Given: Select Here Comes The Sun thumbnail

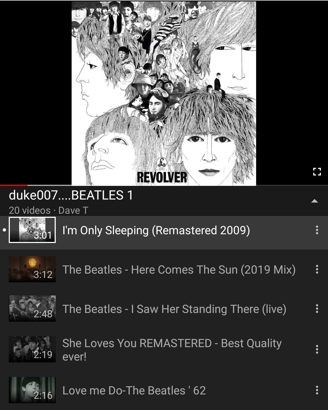Looking at the screenshot, I should pos(32,269).
